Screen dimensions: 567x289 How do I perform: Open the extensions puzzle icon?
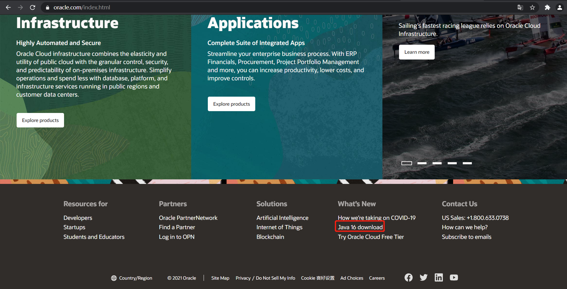coord(547,8)
